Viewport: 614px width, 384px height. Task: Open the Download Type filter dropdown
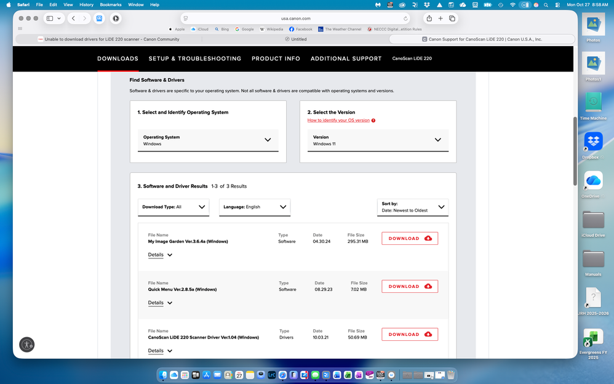click(x=174, y=207)
